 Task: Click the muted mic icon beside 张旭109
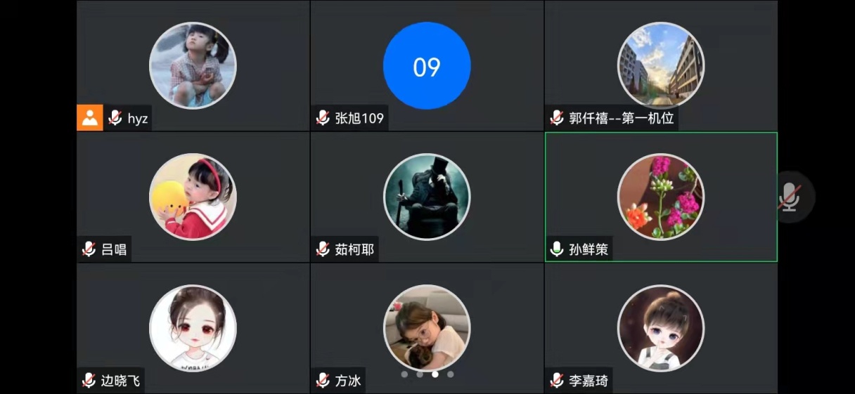[323, 118]
